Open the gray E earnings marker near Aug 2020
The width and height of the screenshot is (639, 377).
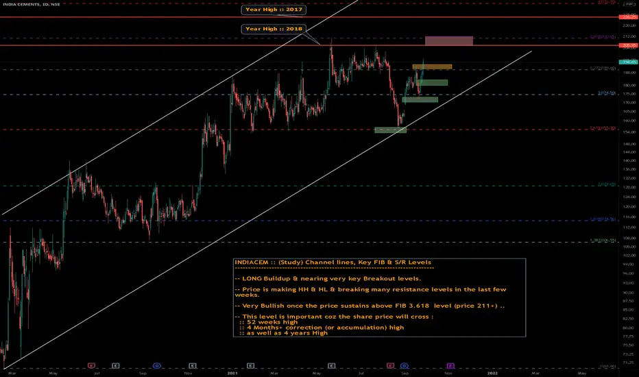116,365
